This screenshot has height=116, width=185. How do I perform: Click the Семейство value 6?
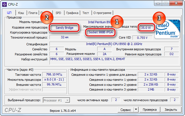click(x=57, y=49)
